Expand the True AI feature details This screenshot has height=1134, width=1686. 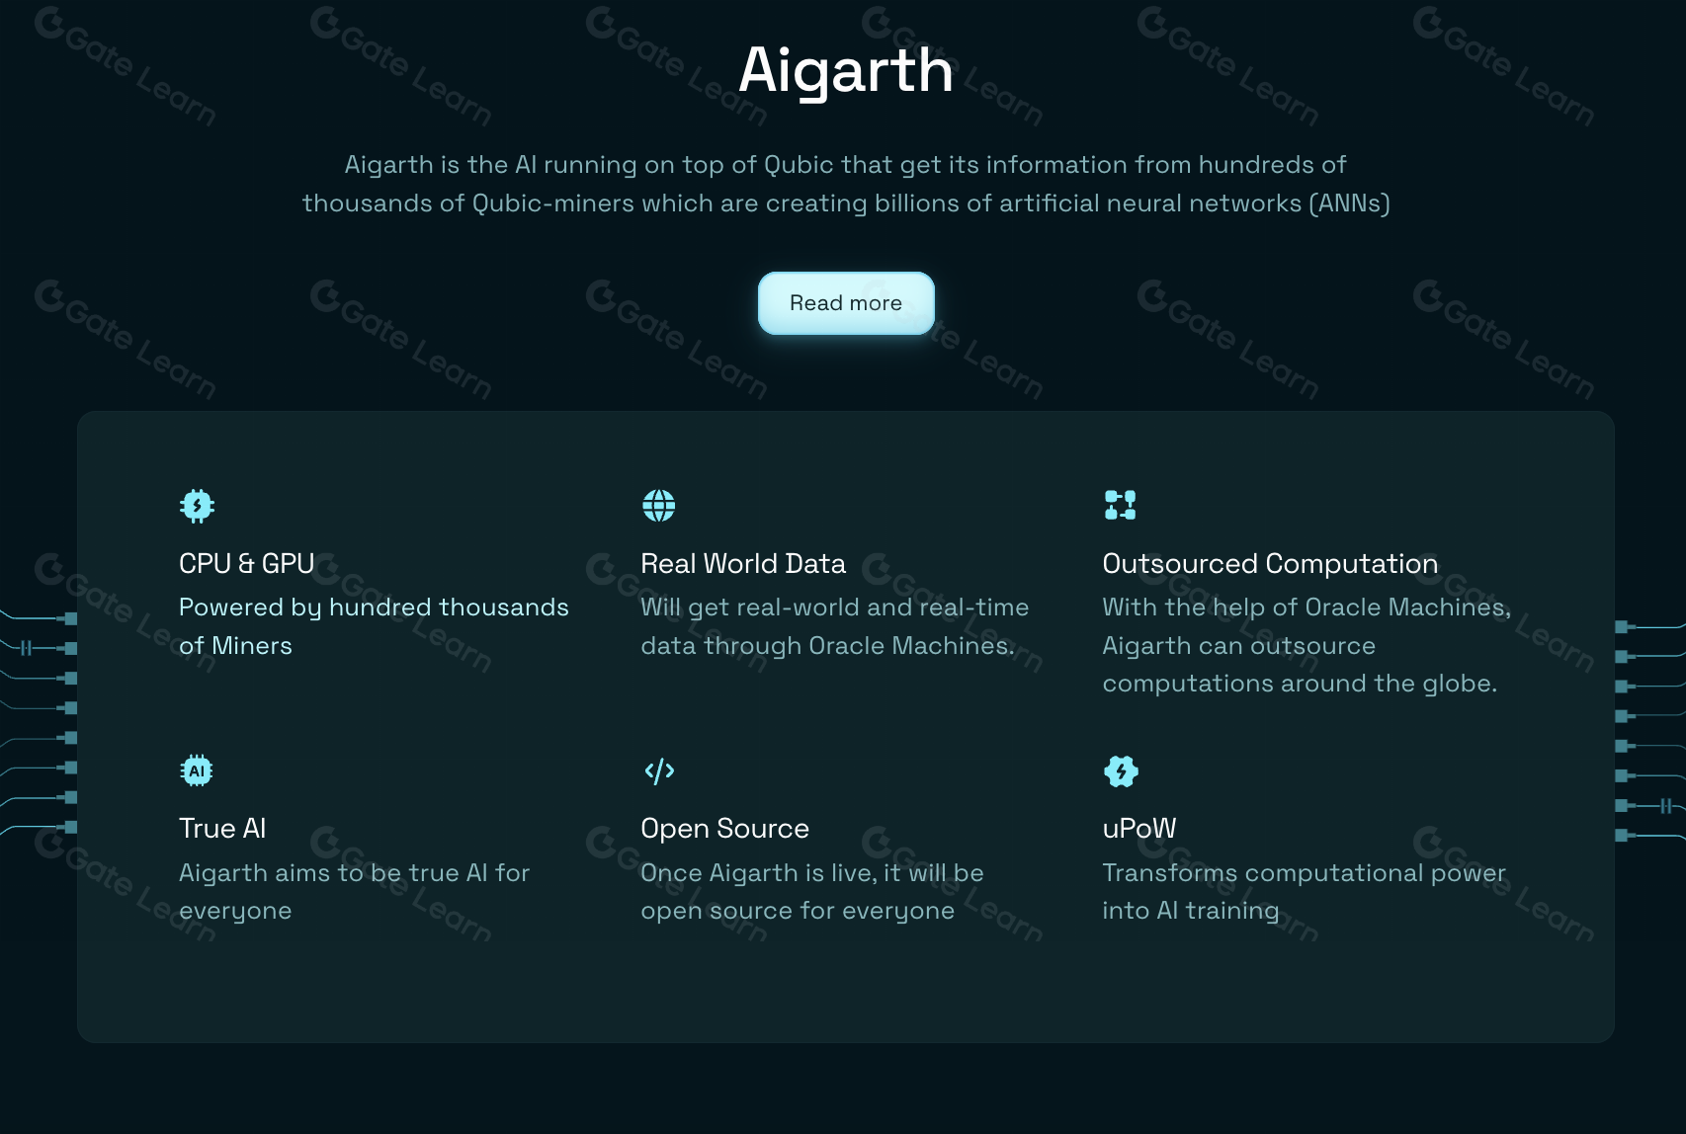coord(354,869)
